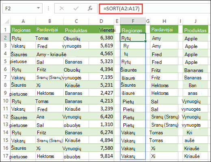Click the cell with value 9,814
211x162 pixels.
(x=101, y=156)
